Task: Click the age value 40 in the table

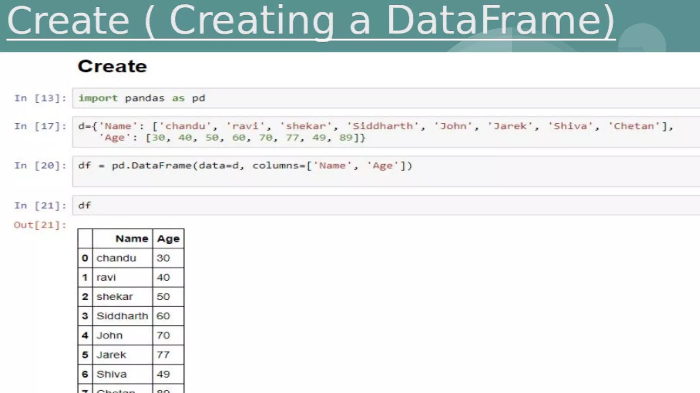Action: click(x=163, y=277)
